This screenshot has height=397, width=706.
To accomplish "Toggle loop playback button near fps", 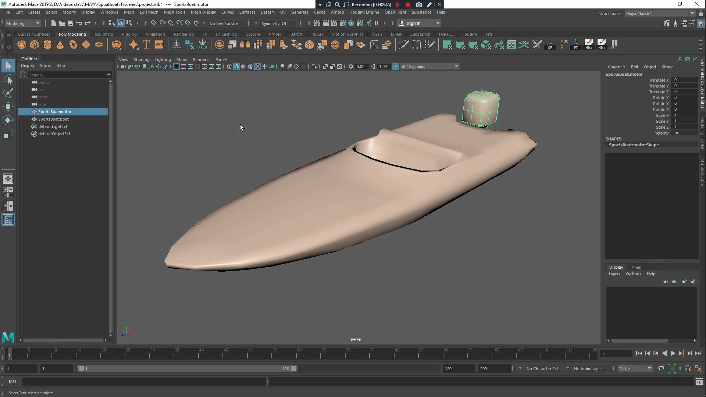I will [661, 368].
